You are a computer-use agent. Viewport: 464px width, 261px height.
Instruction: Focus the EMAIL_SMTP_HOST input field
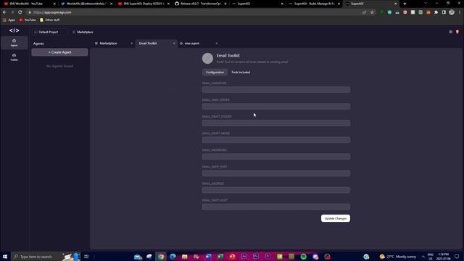(x=276, y=207)
